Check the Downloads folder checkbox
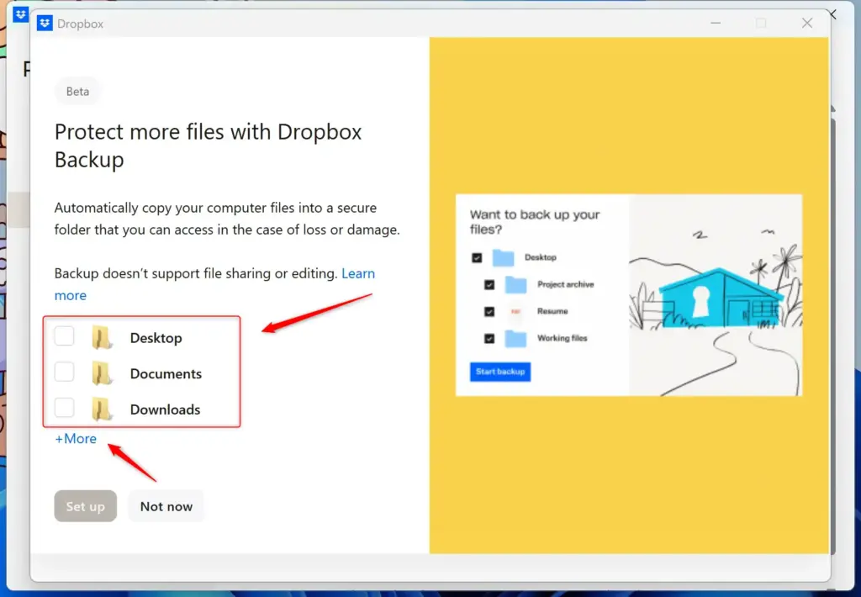This screenshot has height=597, width=861. click(x=64, y=408)
